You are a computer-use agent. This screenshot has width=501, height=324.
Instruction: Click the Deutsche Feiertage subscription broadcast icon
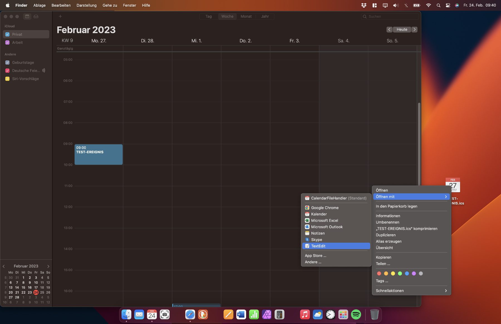(x=43, y=70)
